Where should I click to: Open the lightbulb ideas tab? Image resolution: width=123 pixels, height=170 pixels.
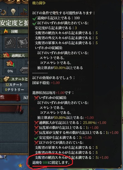point(13,12)
